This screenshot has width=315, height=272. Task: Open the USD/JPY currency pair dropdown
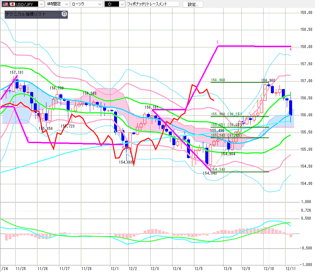pos(40,4)
